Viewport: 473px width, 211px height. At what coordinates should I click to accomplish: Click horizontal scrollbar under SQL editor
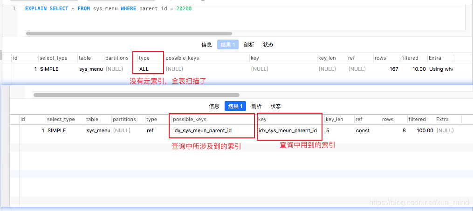[129, 34]
